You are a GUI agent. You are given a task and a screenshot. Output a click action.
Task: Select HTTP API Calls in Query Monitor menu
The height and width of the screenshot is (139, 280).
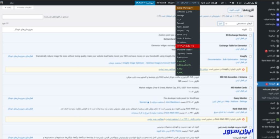[x=187, y=46]
